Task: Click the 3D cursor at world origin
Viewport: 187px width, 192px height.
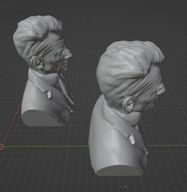Action: click(x=2, y=147)
